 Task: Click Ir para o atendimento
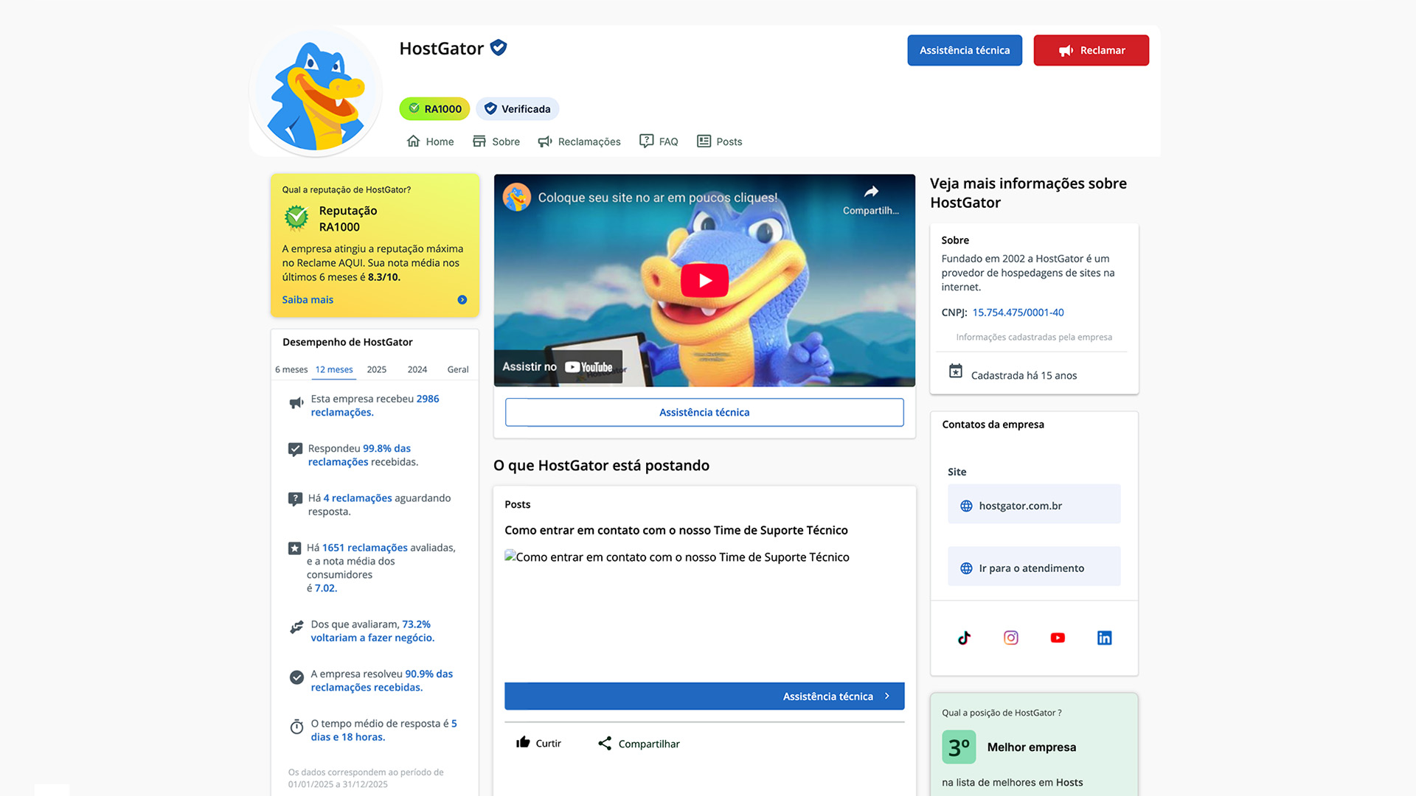(x=1031, y=568)
